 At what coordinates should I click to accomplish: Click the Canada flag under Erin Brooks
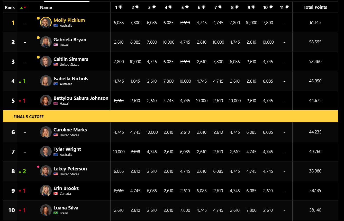point(56,194)
